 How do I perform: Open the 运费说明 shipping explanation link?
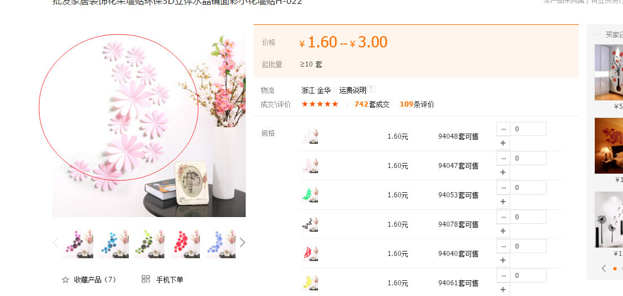tap(353, 90)
